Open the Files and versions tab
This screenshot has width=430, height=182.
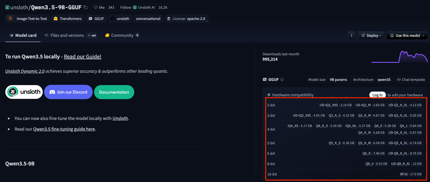click(70, 35)
